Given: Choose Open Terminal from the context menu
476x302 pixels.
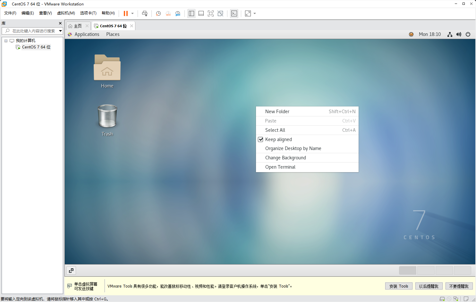Looking at the screenshot, I should click(x=307, y=167).
